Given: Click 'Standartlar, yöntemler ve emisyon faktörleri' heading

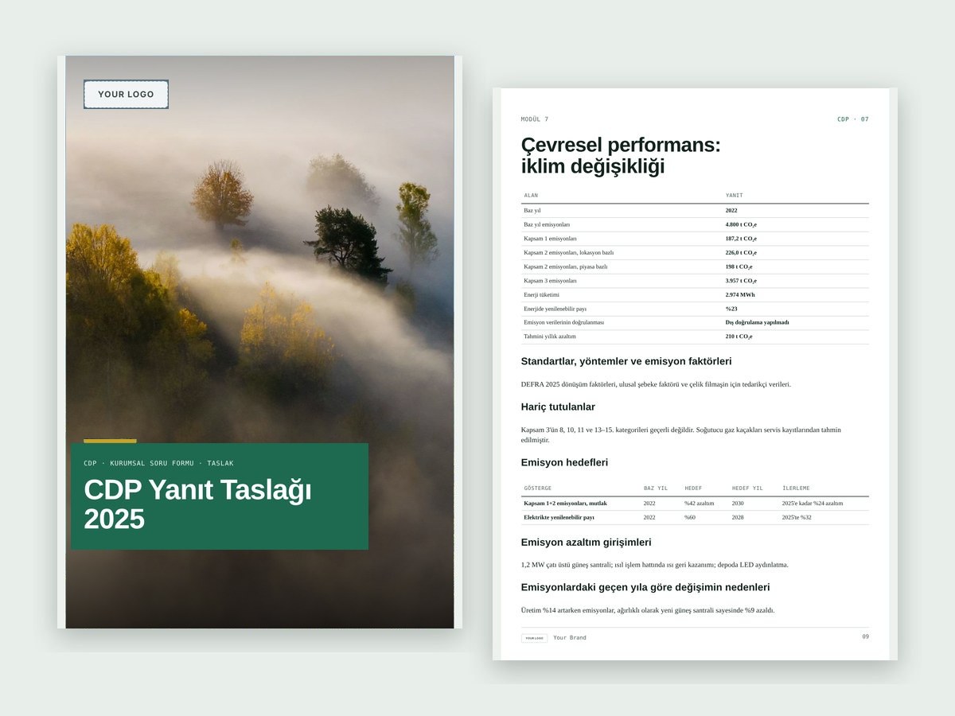Looking at the screenshot, I should tap(626, 361).
